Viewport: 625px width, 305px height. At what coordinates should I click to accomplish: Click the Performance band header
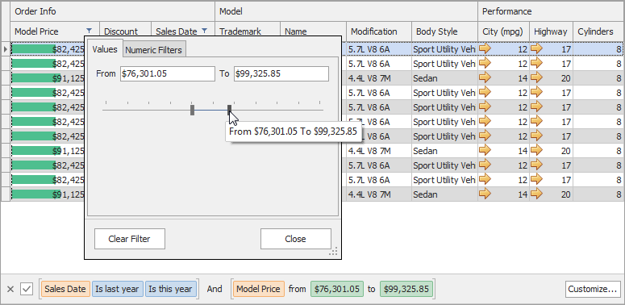(552, 11)
